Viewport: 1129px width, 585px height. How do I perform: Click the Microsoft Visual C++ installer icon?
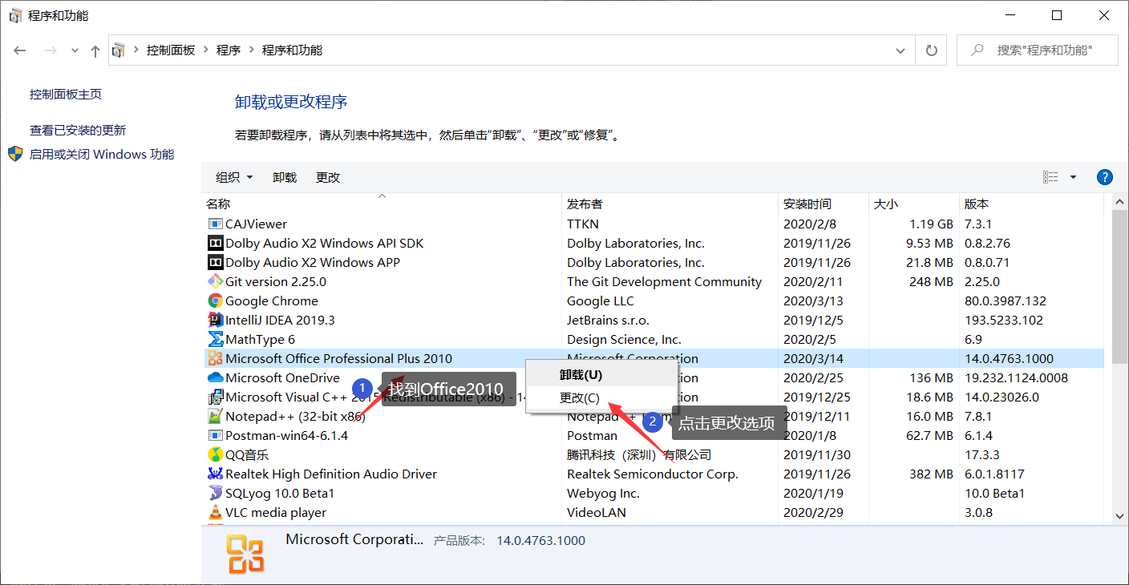(215, 397)
